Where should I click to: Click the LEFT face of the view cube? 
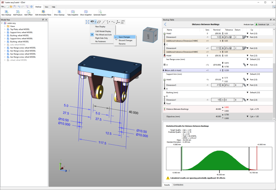[x=148, y=36]
